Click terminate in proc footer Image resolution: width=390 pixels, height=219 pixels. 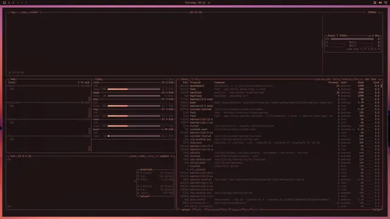213,209
